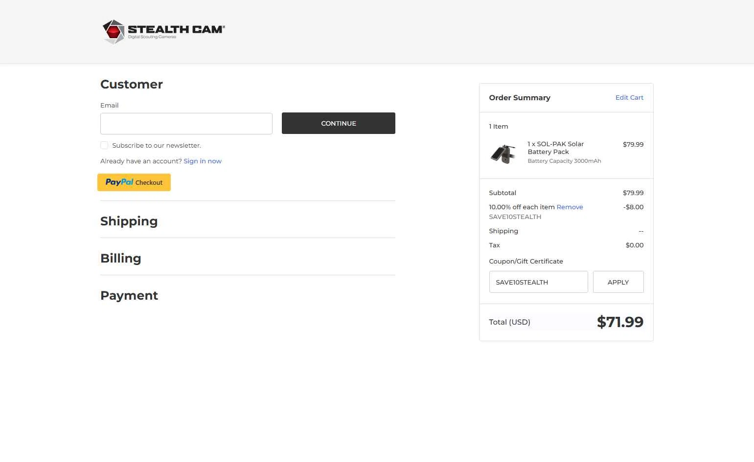Click the Payment section heading
Image resolution: width=754 pixels, height=462 pixels.
(129, 295)
